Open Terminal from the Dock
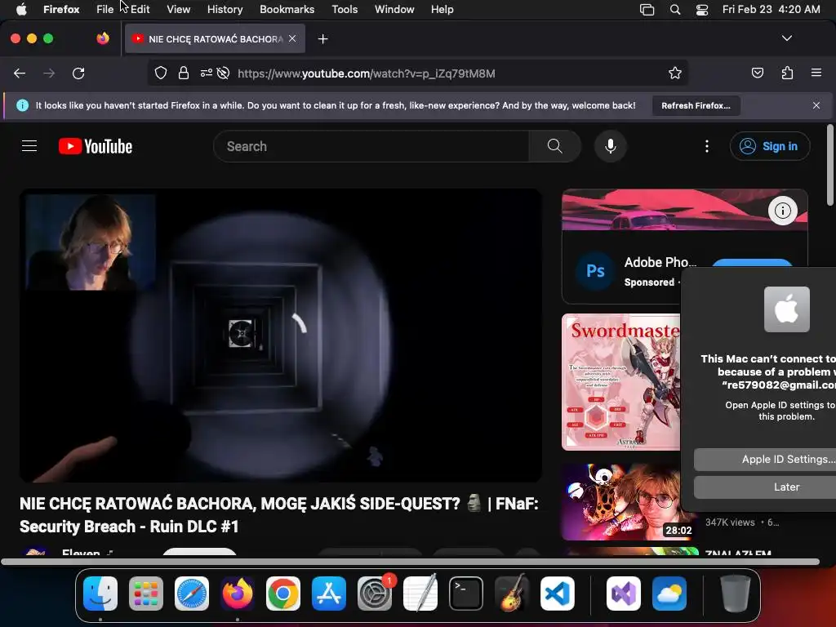The height and width of the screenshot is (627, 836). (466, 594)
